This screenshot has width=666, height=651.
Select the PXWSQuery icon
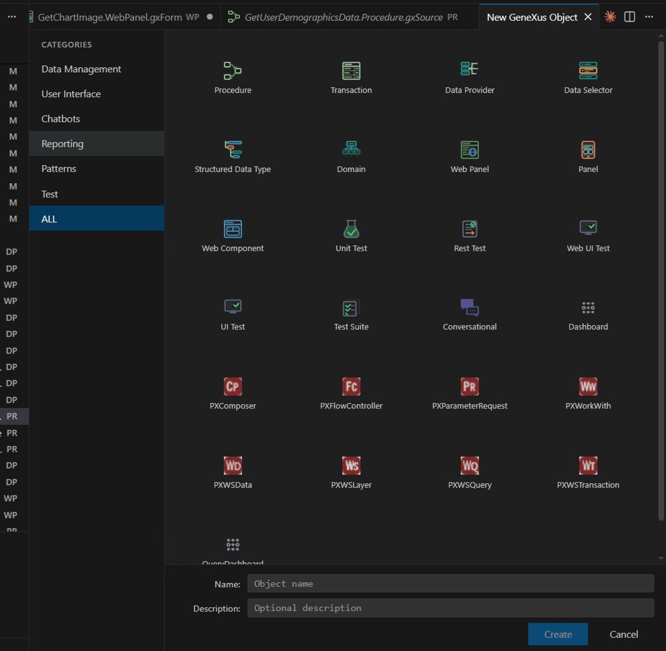click(x=470, y=465)
